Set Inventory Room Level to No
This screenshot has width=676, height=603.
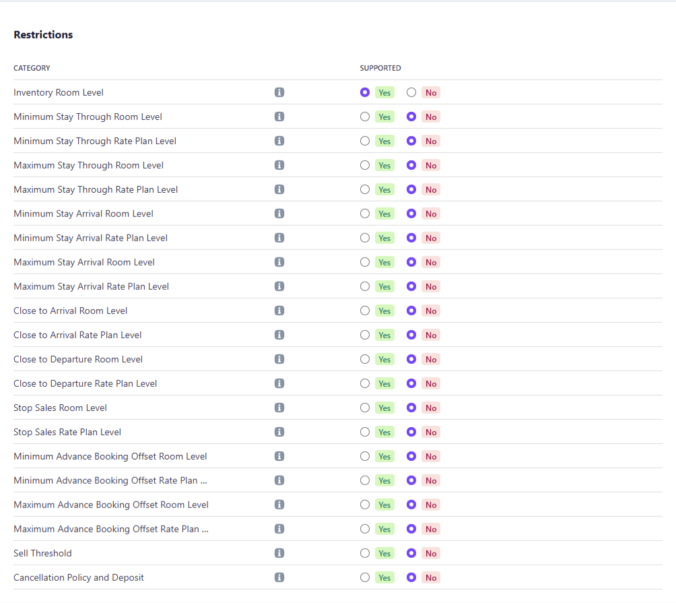coord(411,92)
